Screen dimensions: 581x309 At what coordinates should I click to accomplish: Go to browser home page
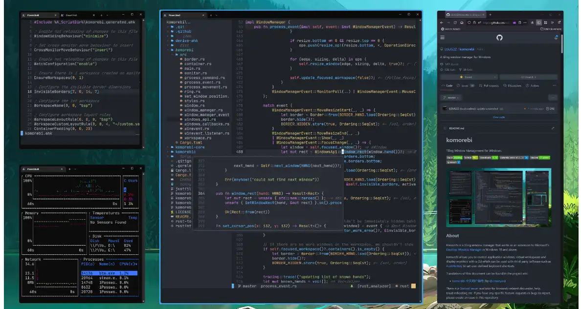[x=462, y=22]
